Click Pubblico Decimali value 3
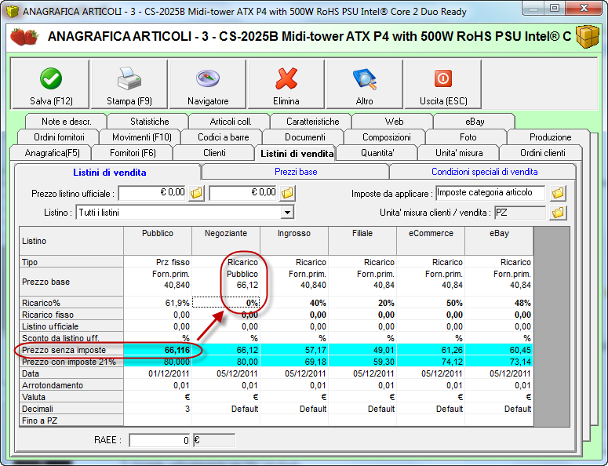Screen dimensions: 608x466 pos(158,409)
